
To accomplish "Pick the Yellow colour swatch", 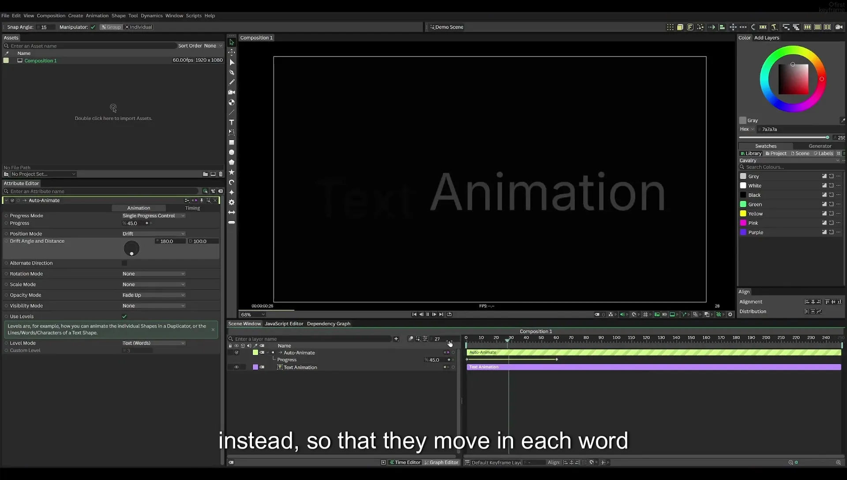I will 743,214.
